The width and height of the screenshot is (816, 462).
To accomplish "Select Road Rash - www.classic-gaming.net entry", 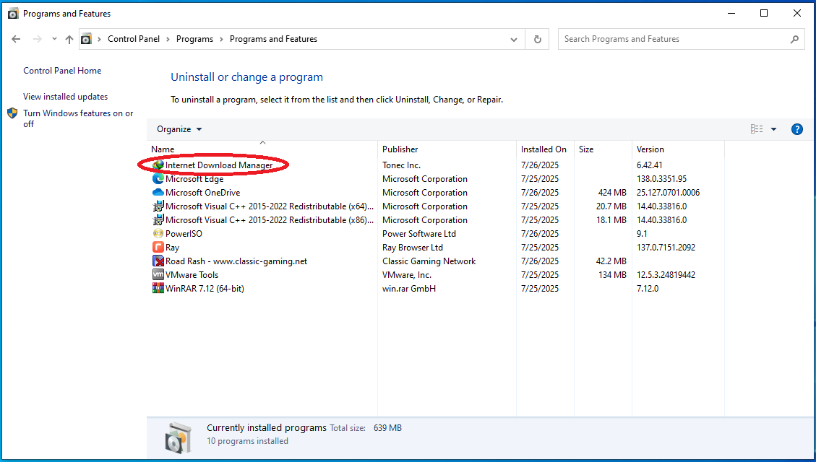I will [x=236, y=261].
